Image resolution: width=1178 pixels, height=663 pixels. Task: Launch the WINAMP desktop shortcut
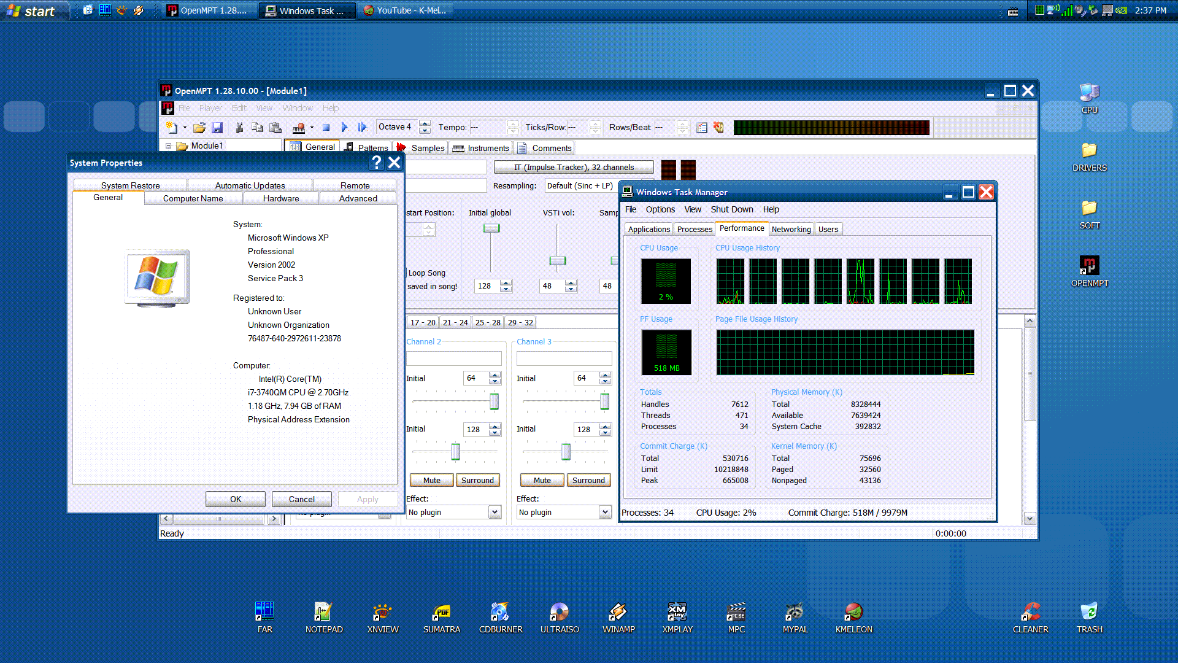coord(618,618)
